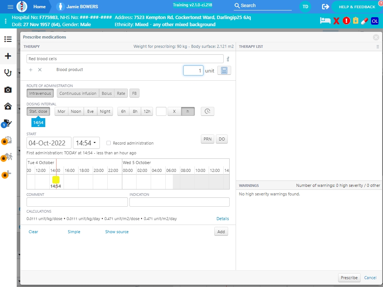Viewport: 383px width, 287px height.
Task: Open the Therapy List options menu icon
Action: tap(378, 47)
